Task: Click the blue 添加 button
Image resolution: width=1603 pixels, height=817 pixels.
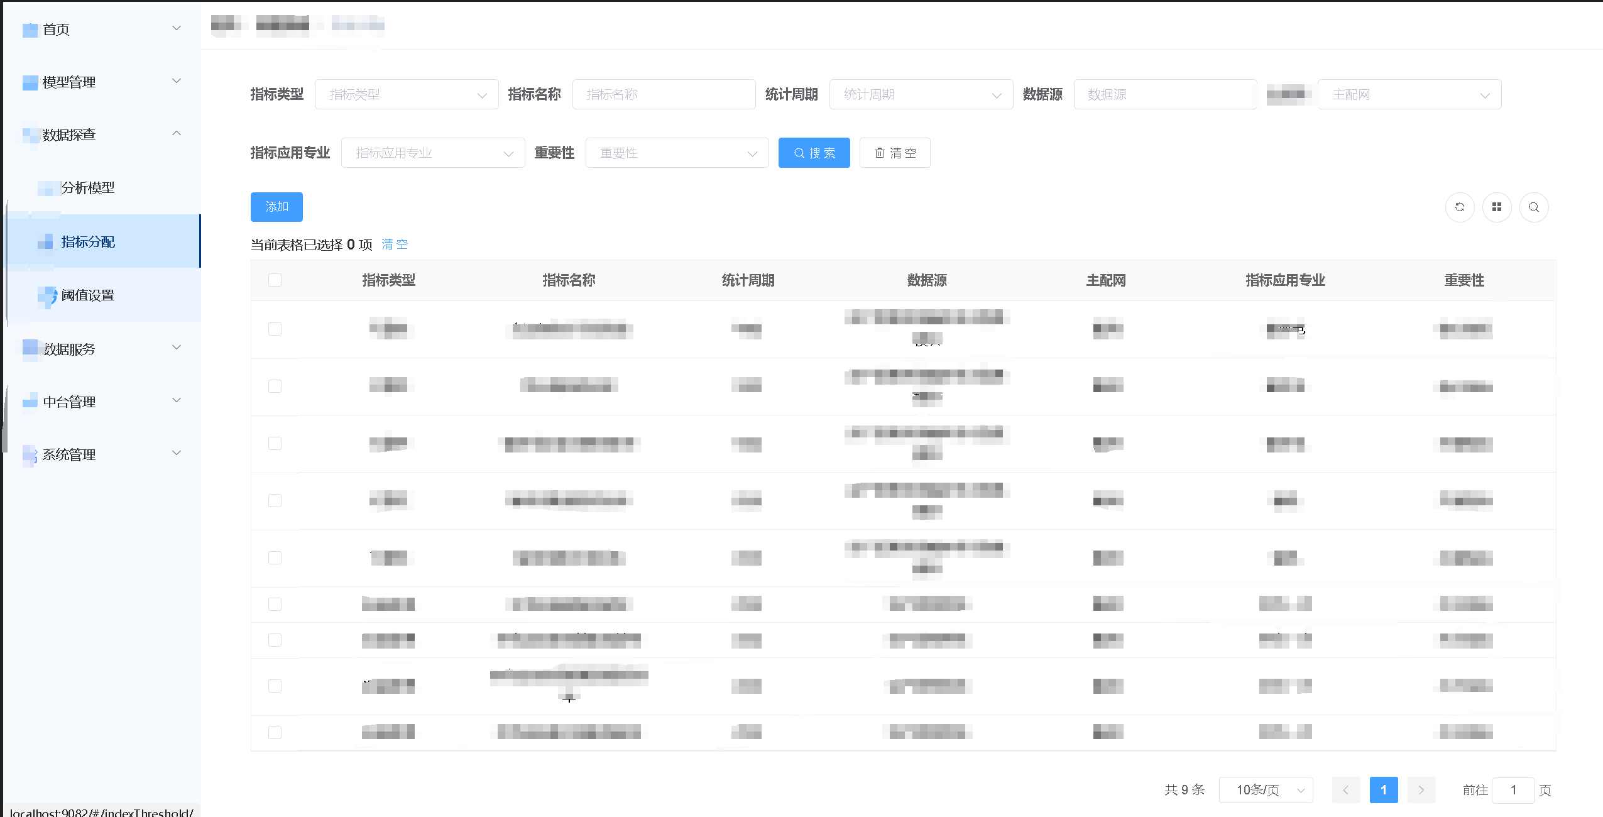Action: point(276,207)
